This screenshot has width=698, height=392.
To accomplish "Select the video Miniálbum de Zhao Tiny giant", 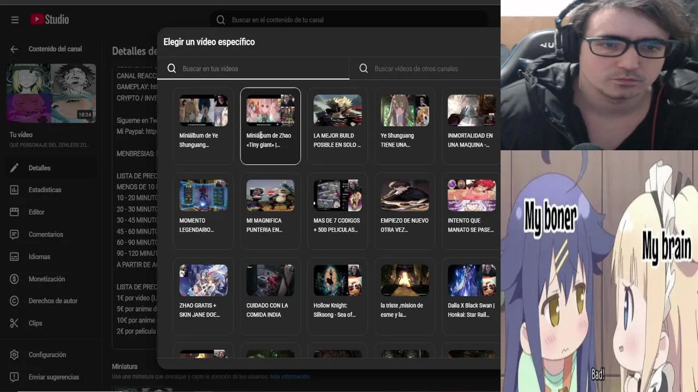I will tap(270, 126).
